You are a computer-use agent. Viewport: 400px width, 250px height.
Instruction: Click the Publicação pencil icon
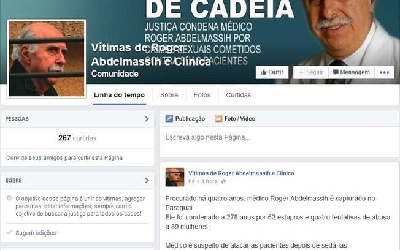coord(169,118)
